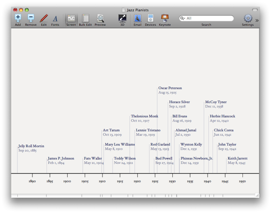
Task: Export to Devices with iPod icon
Action: pos(150,18)
